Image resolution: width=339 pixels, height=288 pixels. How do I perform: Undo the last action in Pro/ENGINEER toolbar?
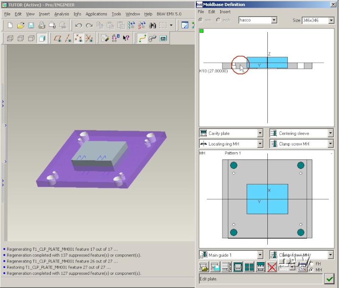point(78,25)
